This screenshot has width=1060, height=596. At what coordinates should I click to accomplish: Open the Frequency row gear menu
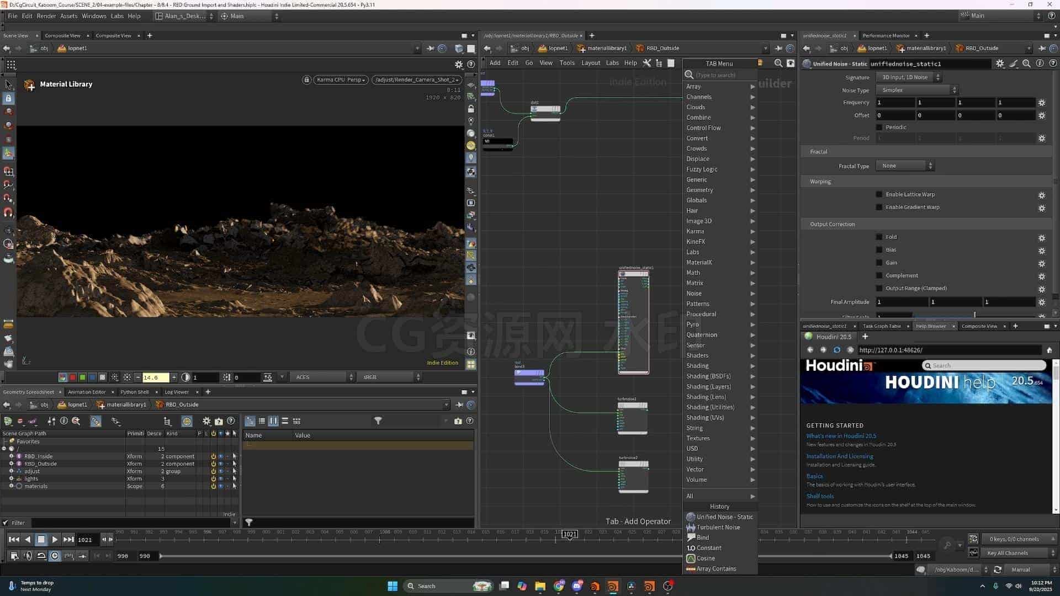1042,103
